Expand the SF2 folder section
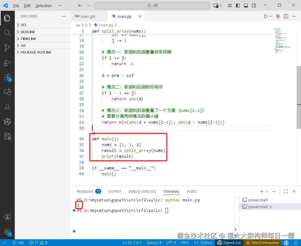Screen dimensions: 301x246 tap(43, 25)
